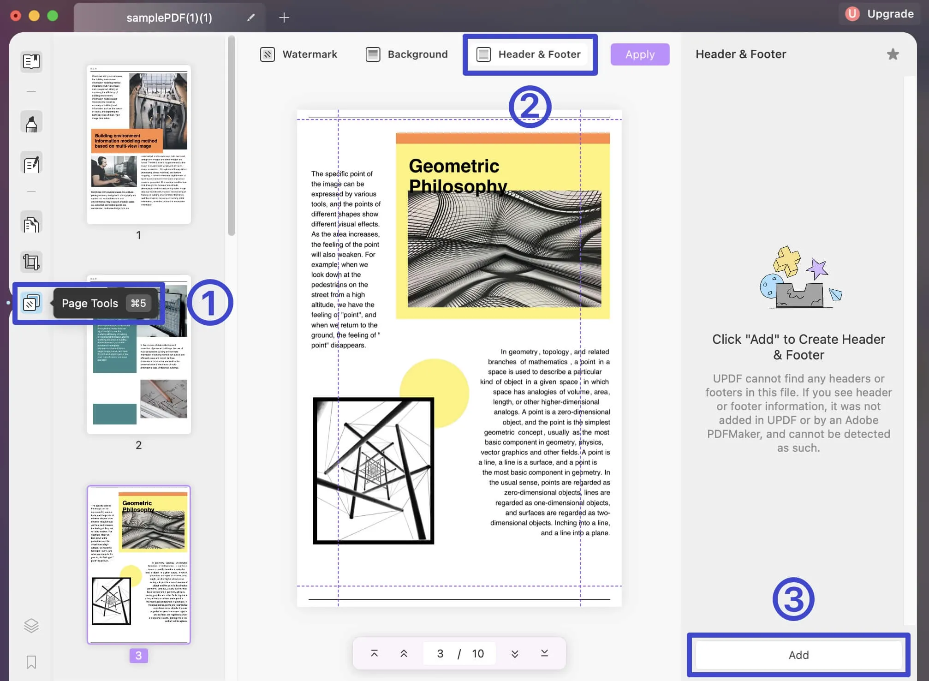Click the Page Tools sidebar icon

click(x=31, y=303)
